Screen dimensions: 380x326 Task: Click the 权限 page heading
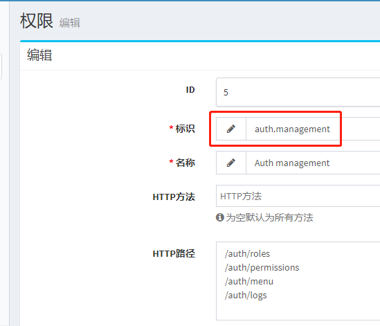coord(37,21)
